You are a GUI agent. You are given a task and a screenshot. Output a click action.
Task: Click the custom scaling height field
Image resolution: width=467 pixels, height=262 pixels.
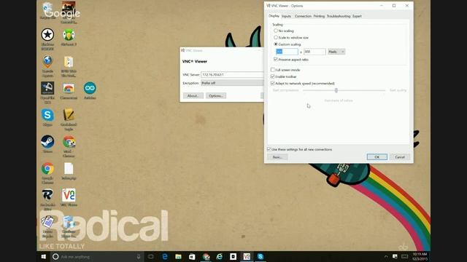[314, 52]
